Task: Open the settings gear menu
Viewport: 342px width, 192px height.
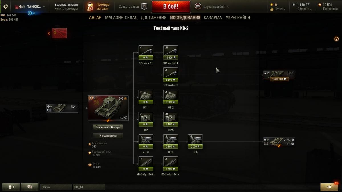Action: click(x=6, y=7)
